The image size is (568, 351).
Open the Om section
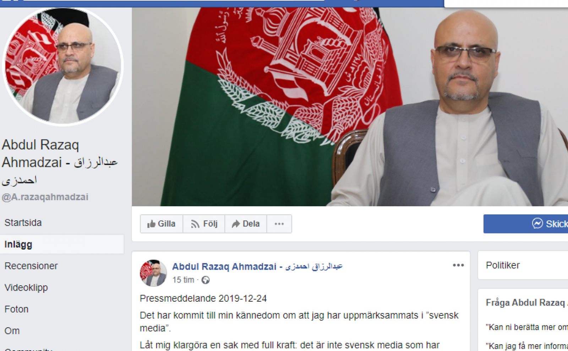[12, 331]
